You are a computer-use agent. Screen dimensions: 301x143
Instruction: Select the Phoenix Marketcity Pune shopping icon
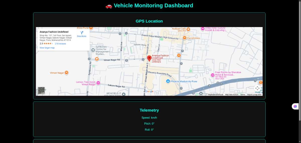(x=168, y=81)
